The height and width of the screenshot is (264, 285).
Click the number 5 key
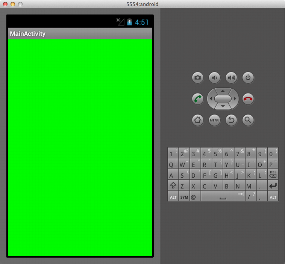(217, 152)
